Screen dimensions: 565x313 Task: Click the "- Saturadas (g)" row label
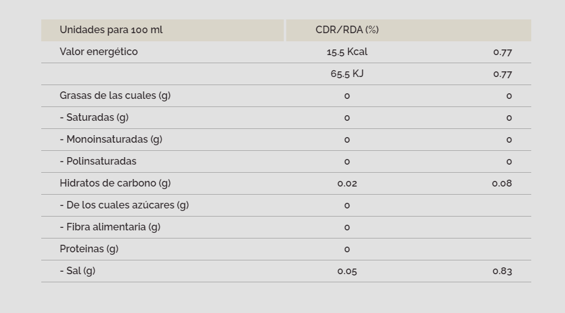[x=94, y=118]
